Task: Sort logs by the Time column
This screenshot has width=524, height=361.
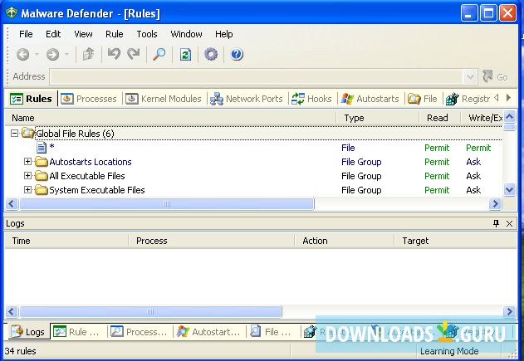Action: (x=66, y=241)
